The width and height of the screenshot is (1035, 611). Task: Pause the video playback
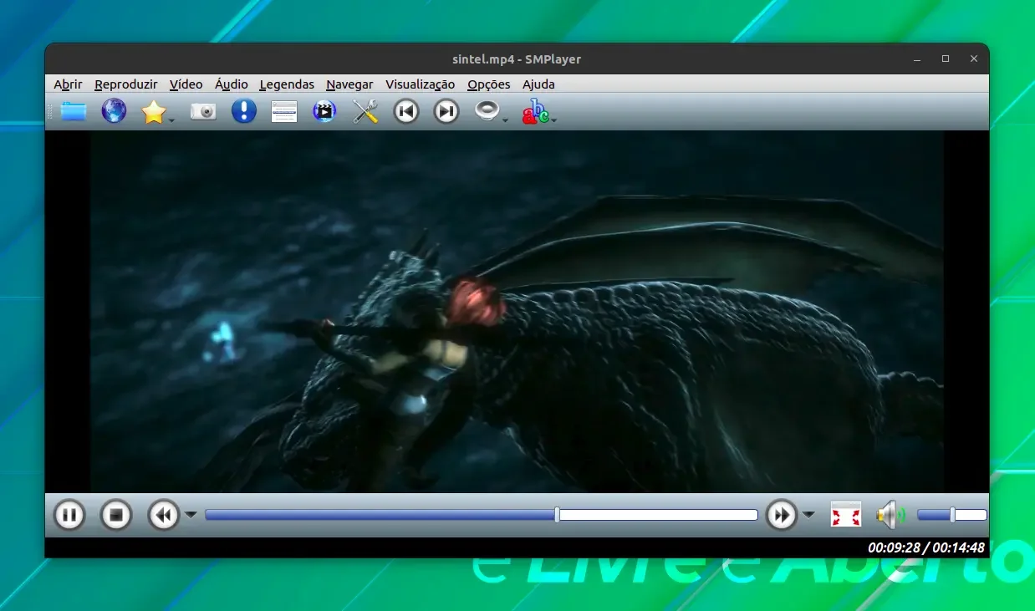[x=69, y=515]
